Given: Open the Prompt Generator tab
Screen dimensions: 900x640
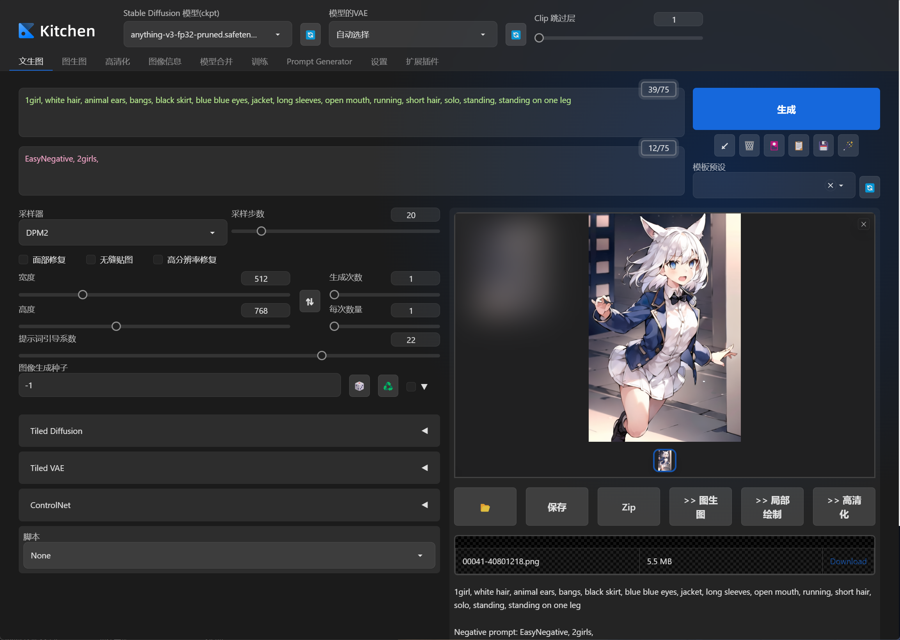Looking at the screenshot, I should tap(320, 62).
